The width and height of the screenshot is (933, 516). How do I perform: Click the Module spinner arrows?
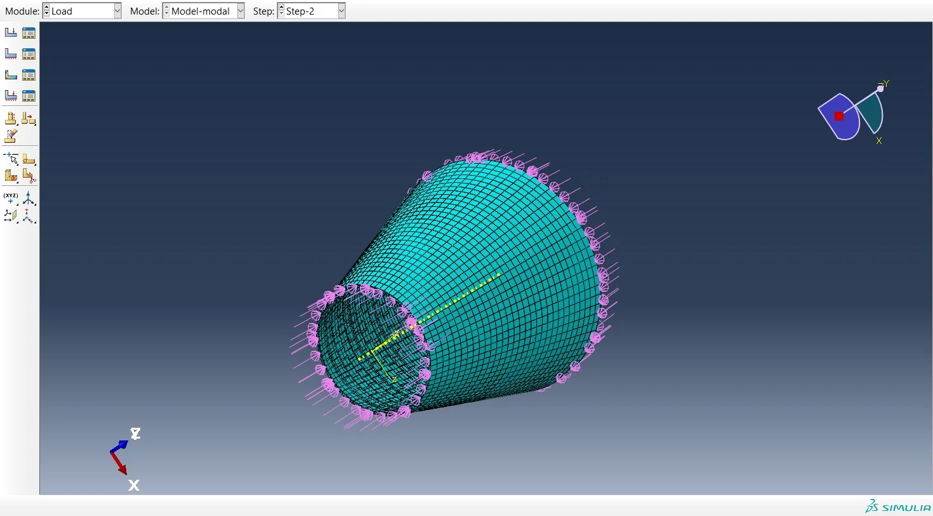click(x=46, y=11)
